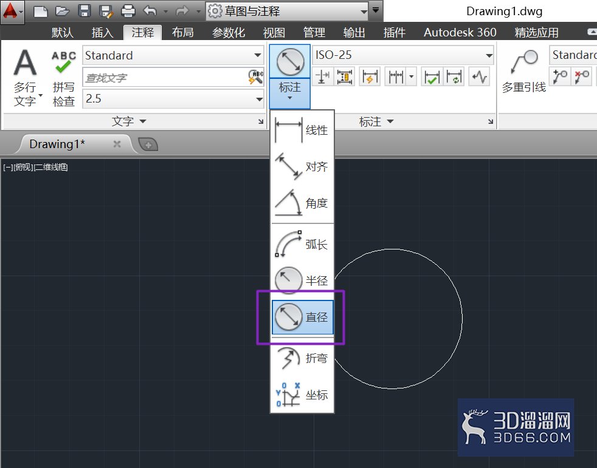Select the 直径 diameter dimension tool

pos(302,317)
